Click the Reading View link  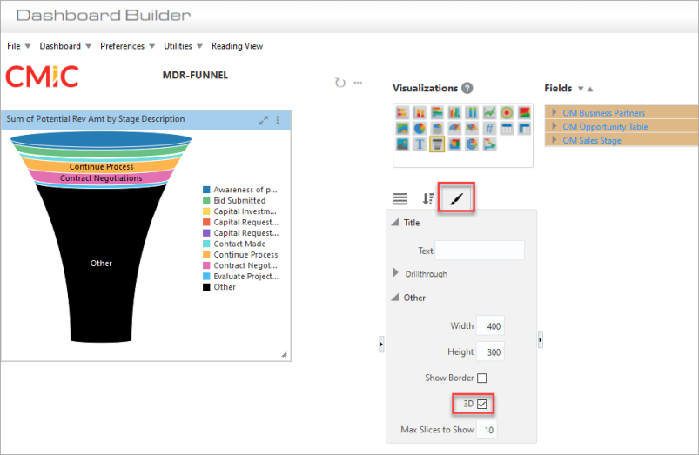pyautogui.click(x=237, y=46)
